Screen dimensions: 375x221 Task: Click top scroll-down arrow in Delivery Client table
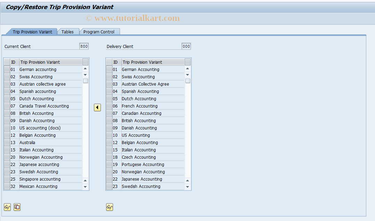(188, 75)
